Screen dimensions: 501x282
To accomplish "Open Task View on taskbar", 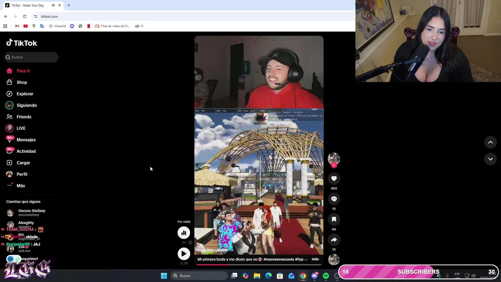I will 234,276.
